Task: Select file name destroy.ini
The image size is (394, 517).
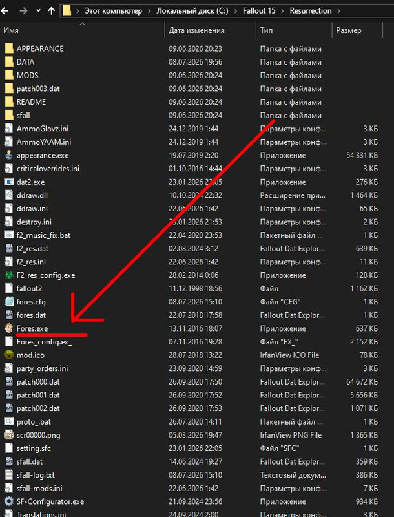Action: pyautogui.click(x=34, y=222)
